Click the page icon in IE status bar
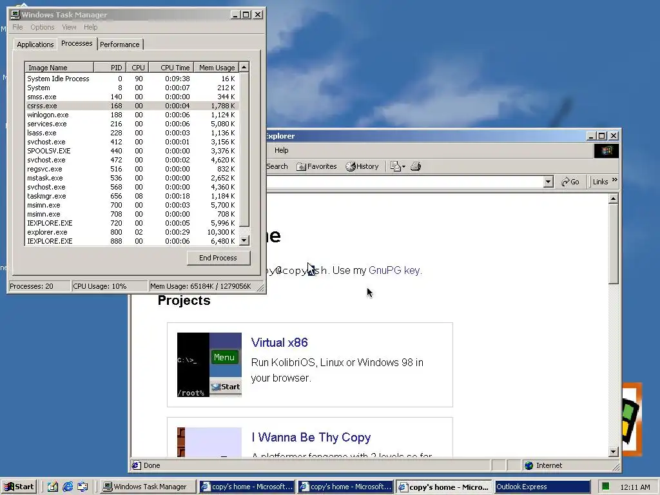Screen dimensions: 660x495 tap(136, 465)
